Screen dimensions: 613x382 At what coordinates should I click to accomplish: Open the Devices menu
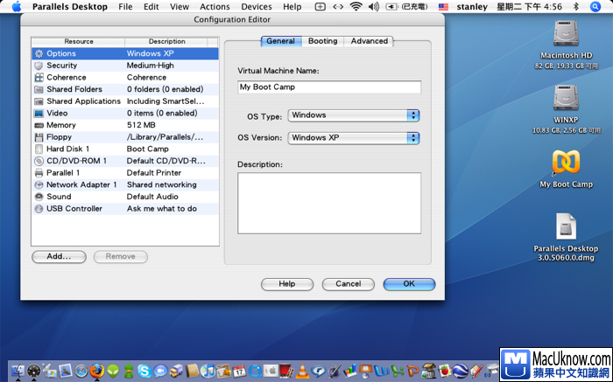coord(257,7)
